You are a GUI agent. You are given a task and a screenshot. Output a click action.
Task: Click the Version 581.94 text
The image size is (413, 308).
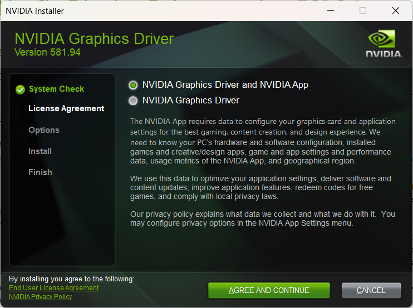click(47, 52)
